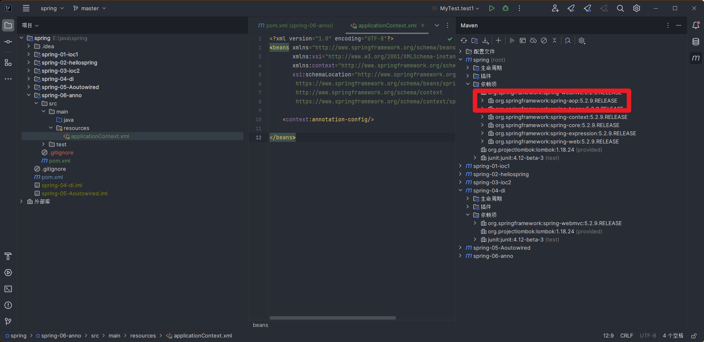
Task: Open run toolbar more actions menu
Action: click(519, 8)
